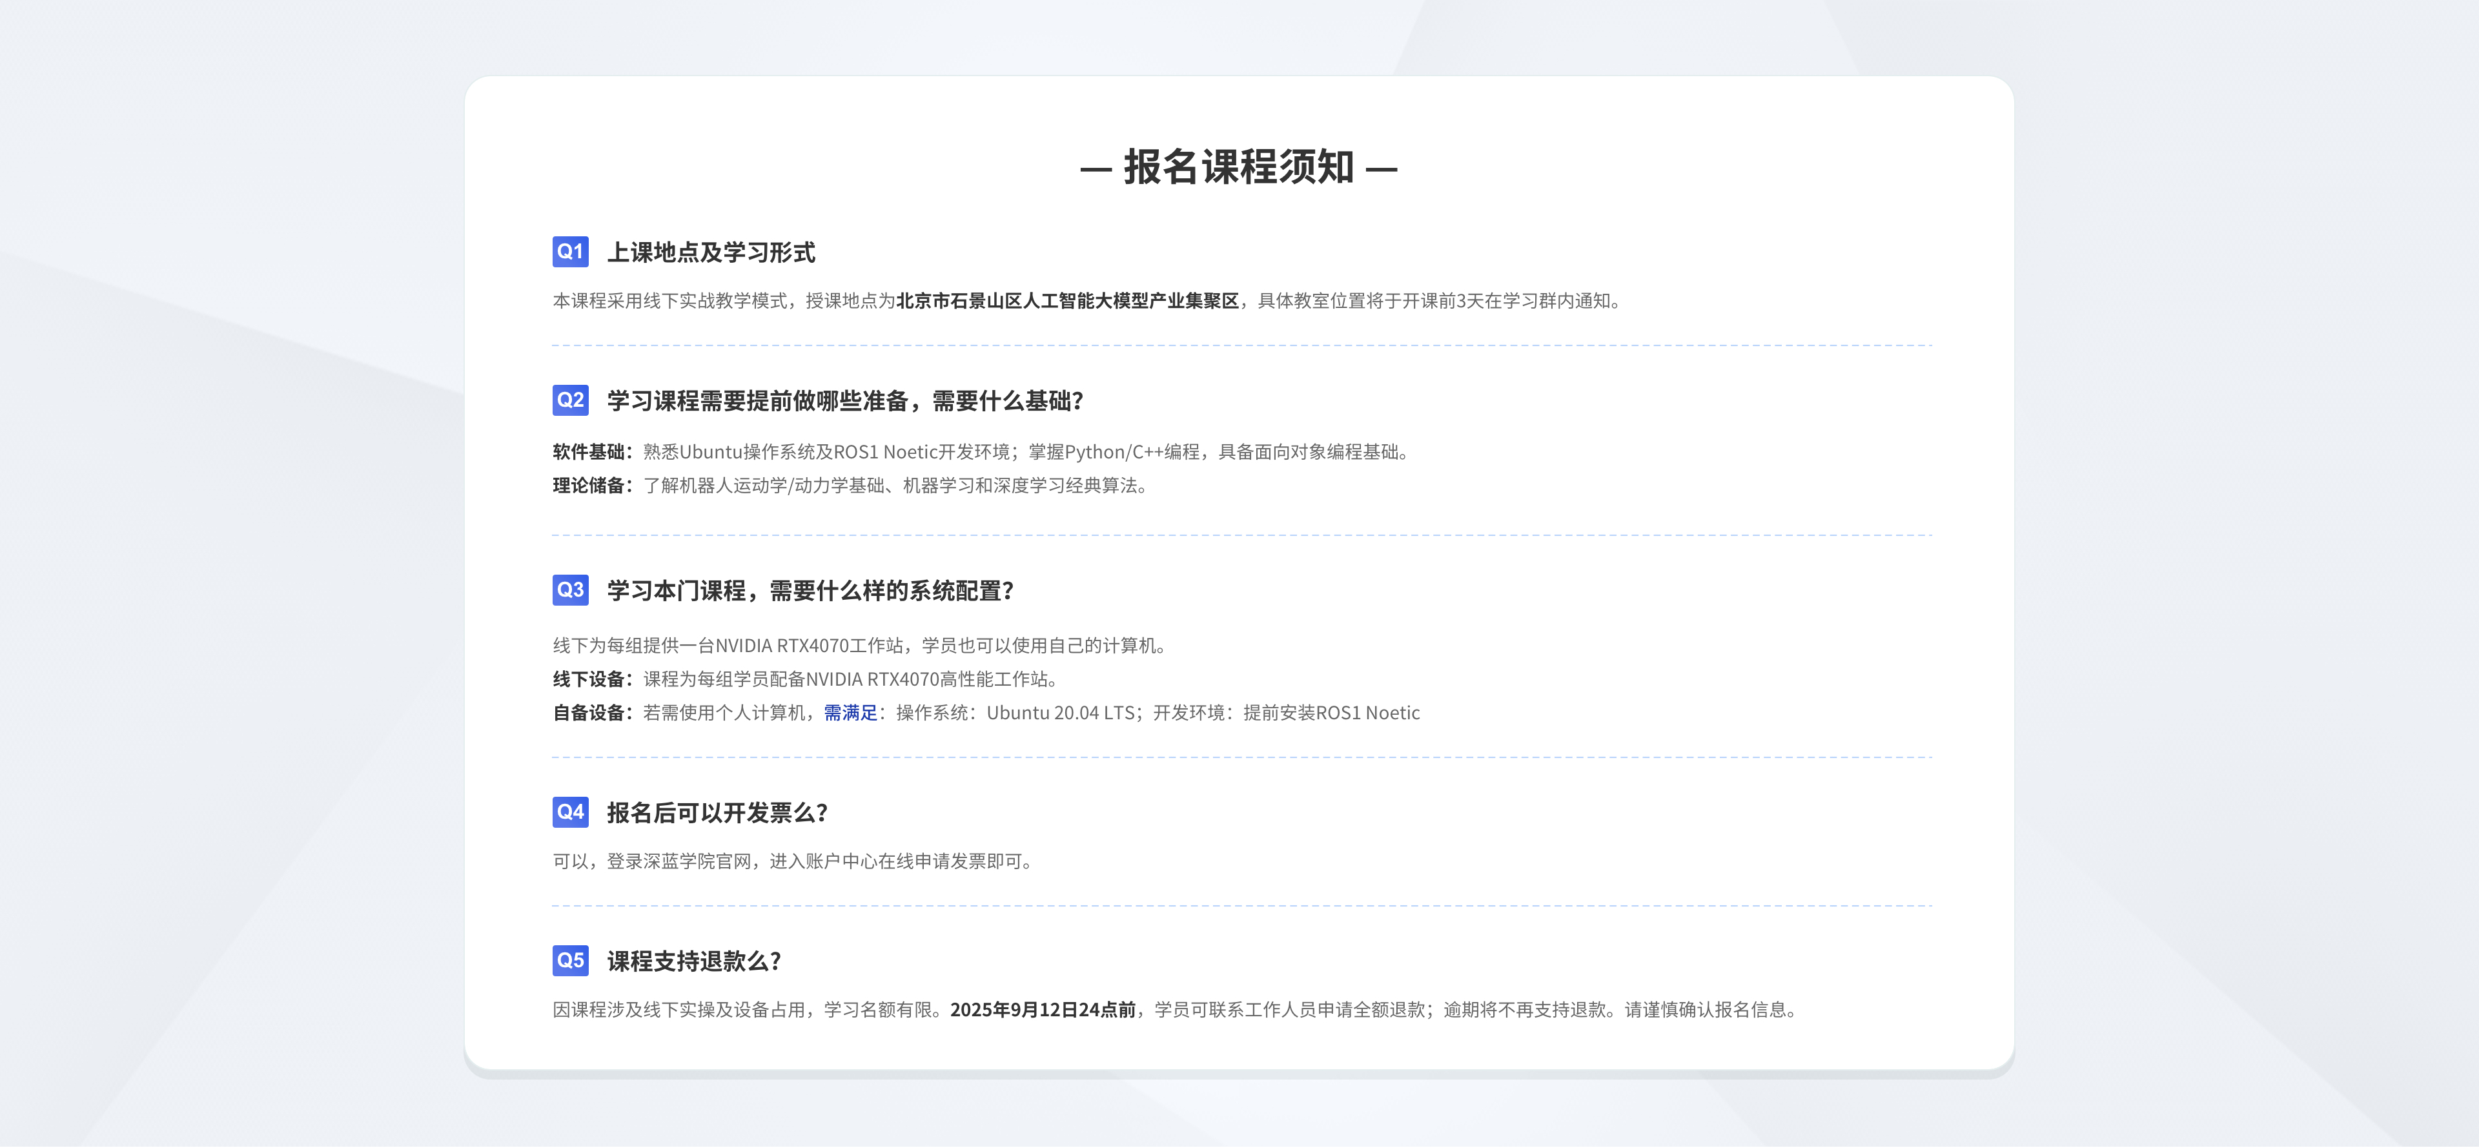Click the Q3 badge icon
This screenshot has height=1148, width=2479.
(571, 589)
